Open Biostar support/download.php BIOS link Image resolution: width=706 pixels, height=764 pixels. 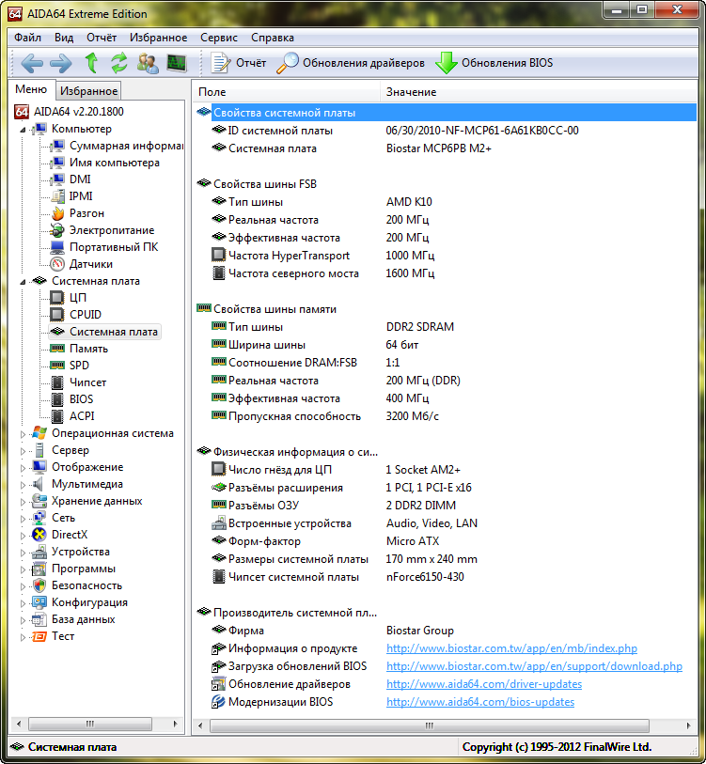(x=534, y=666)
